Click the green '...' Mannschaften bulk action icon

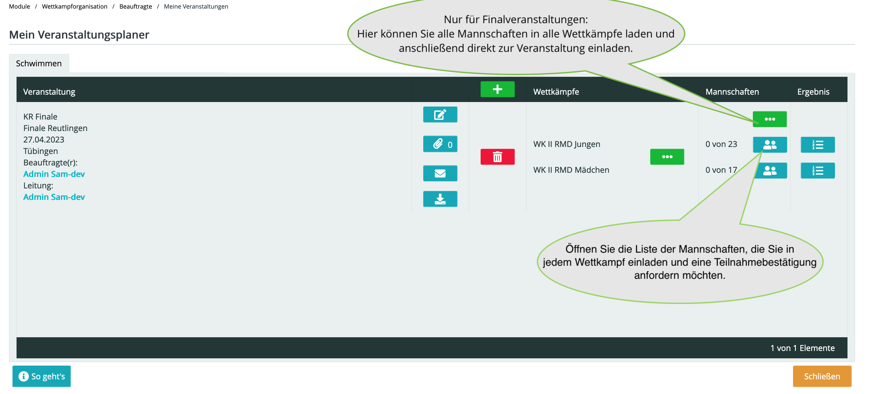[770, 119]
